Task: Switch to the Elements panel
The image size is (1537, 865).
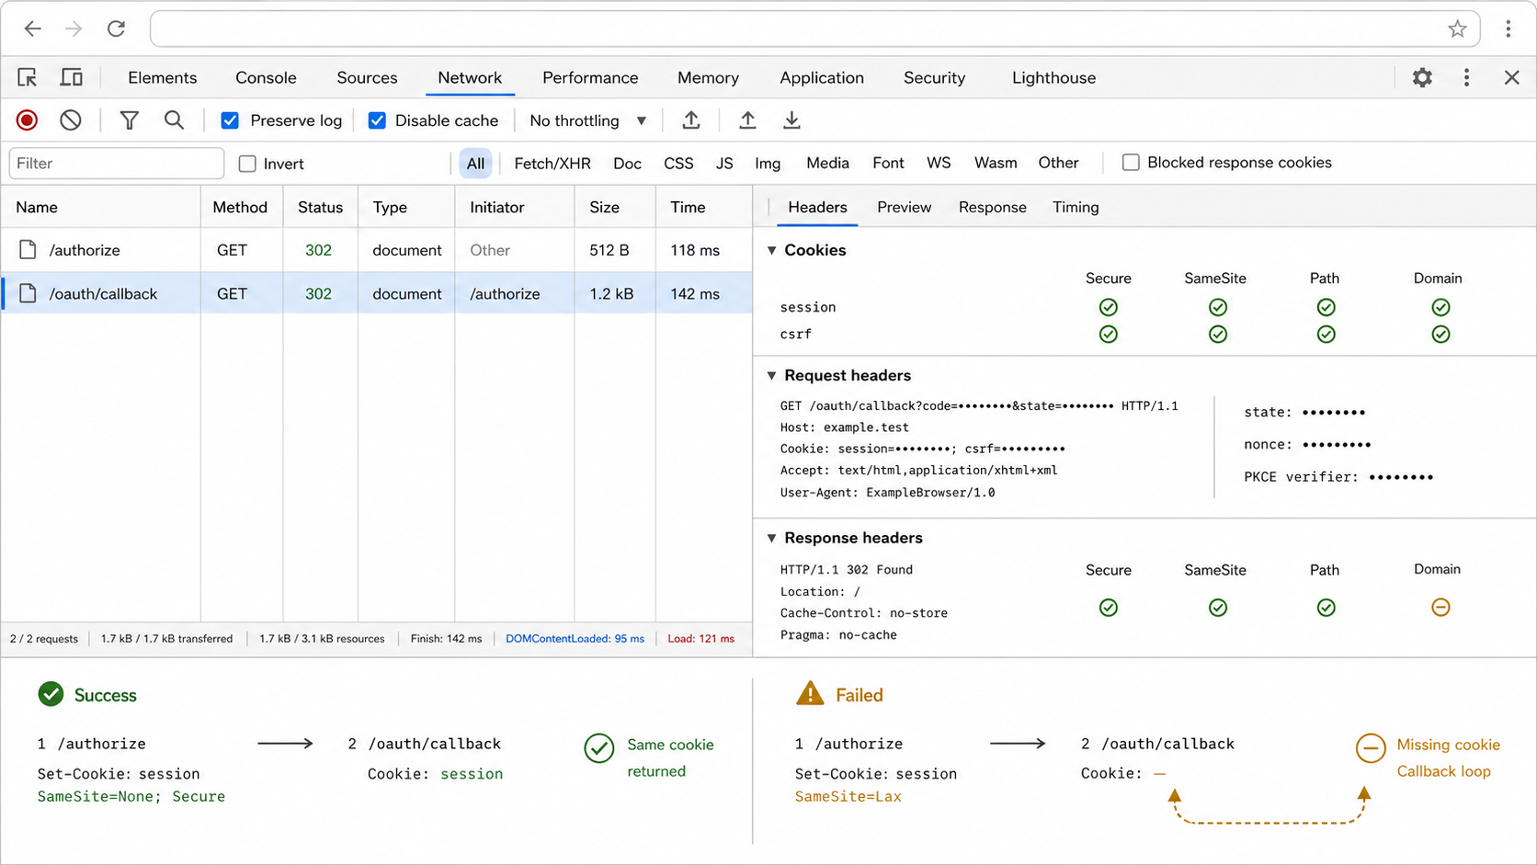Action: coord(163,78)
